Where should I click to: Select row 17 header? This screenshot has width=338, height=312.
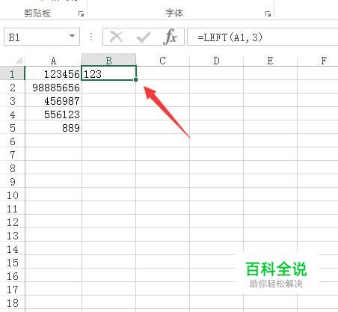coord(13,289)
